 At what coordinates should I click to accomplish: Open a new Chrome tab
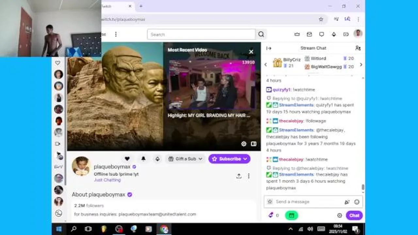click(x=141, y=6)
